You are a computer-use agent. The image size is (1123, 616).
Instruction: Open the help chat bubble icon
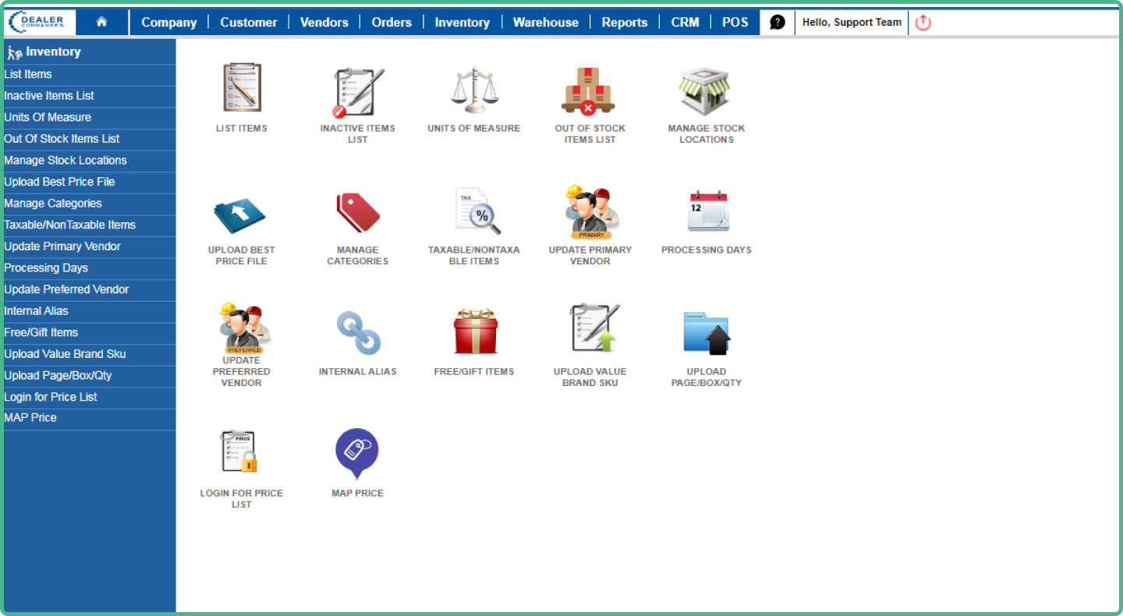pyautogui.click(x=778, y=23)
